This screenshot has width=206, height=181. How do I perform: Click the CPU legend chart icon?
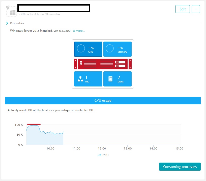coord(99,155)
